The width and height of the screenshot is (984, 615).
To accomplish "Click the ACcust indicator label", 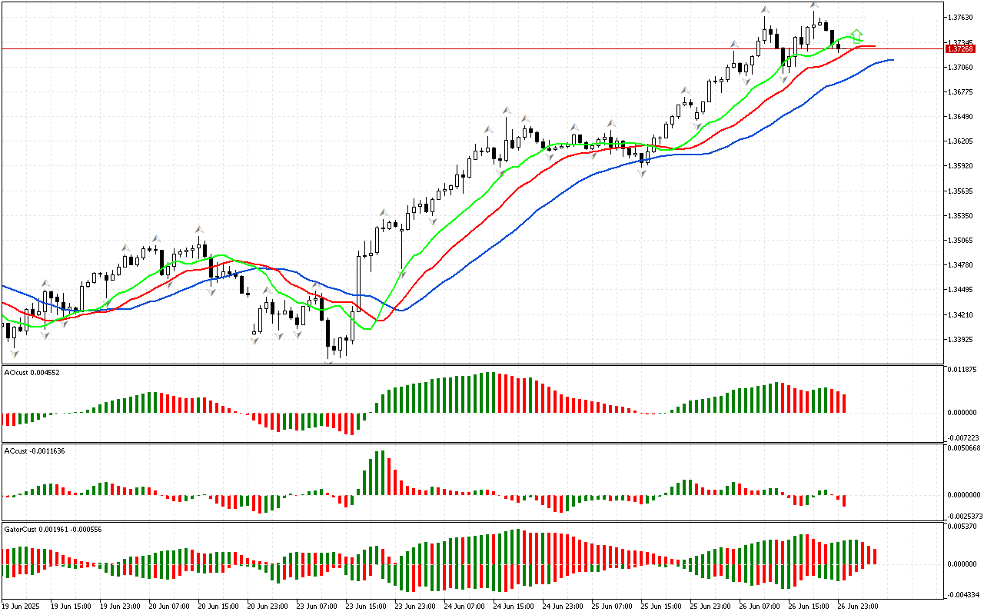I will (x=34, y=450).
